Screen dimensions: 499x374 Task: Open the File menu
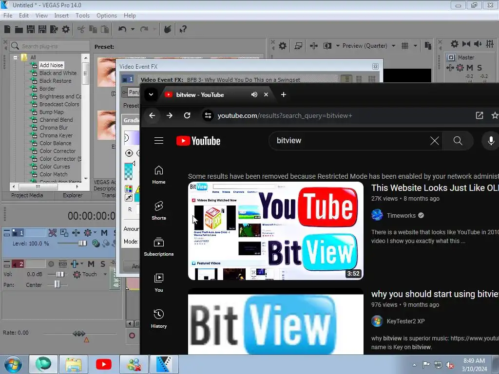tap(8, 16)
